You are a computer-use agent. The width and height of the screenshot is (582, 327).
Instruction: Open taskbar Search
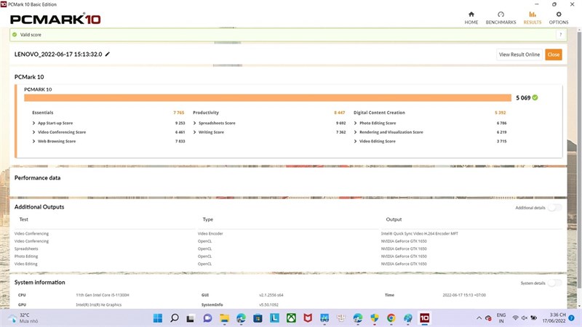coord(174,318)
